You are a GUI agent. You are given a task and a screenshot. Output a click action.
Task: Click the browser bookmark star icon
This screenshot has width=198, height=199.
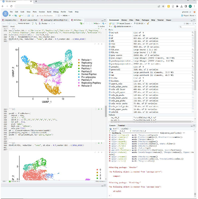(163, 6)
